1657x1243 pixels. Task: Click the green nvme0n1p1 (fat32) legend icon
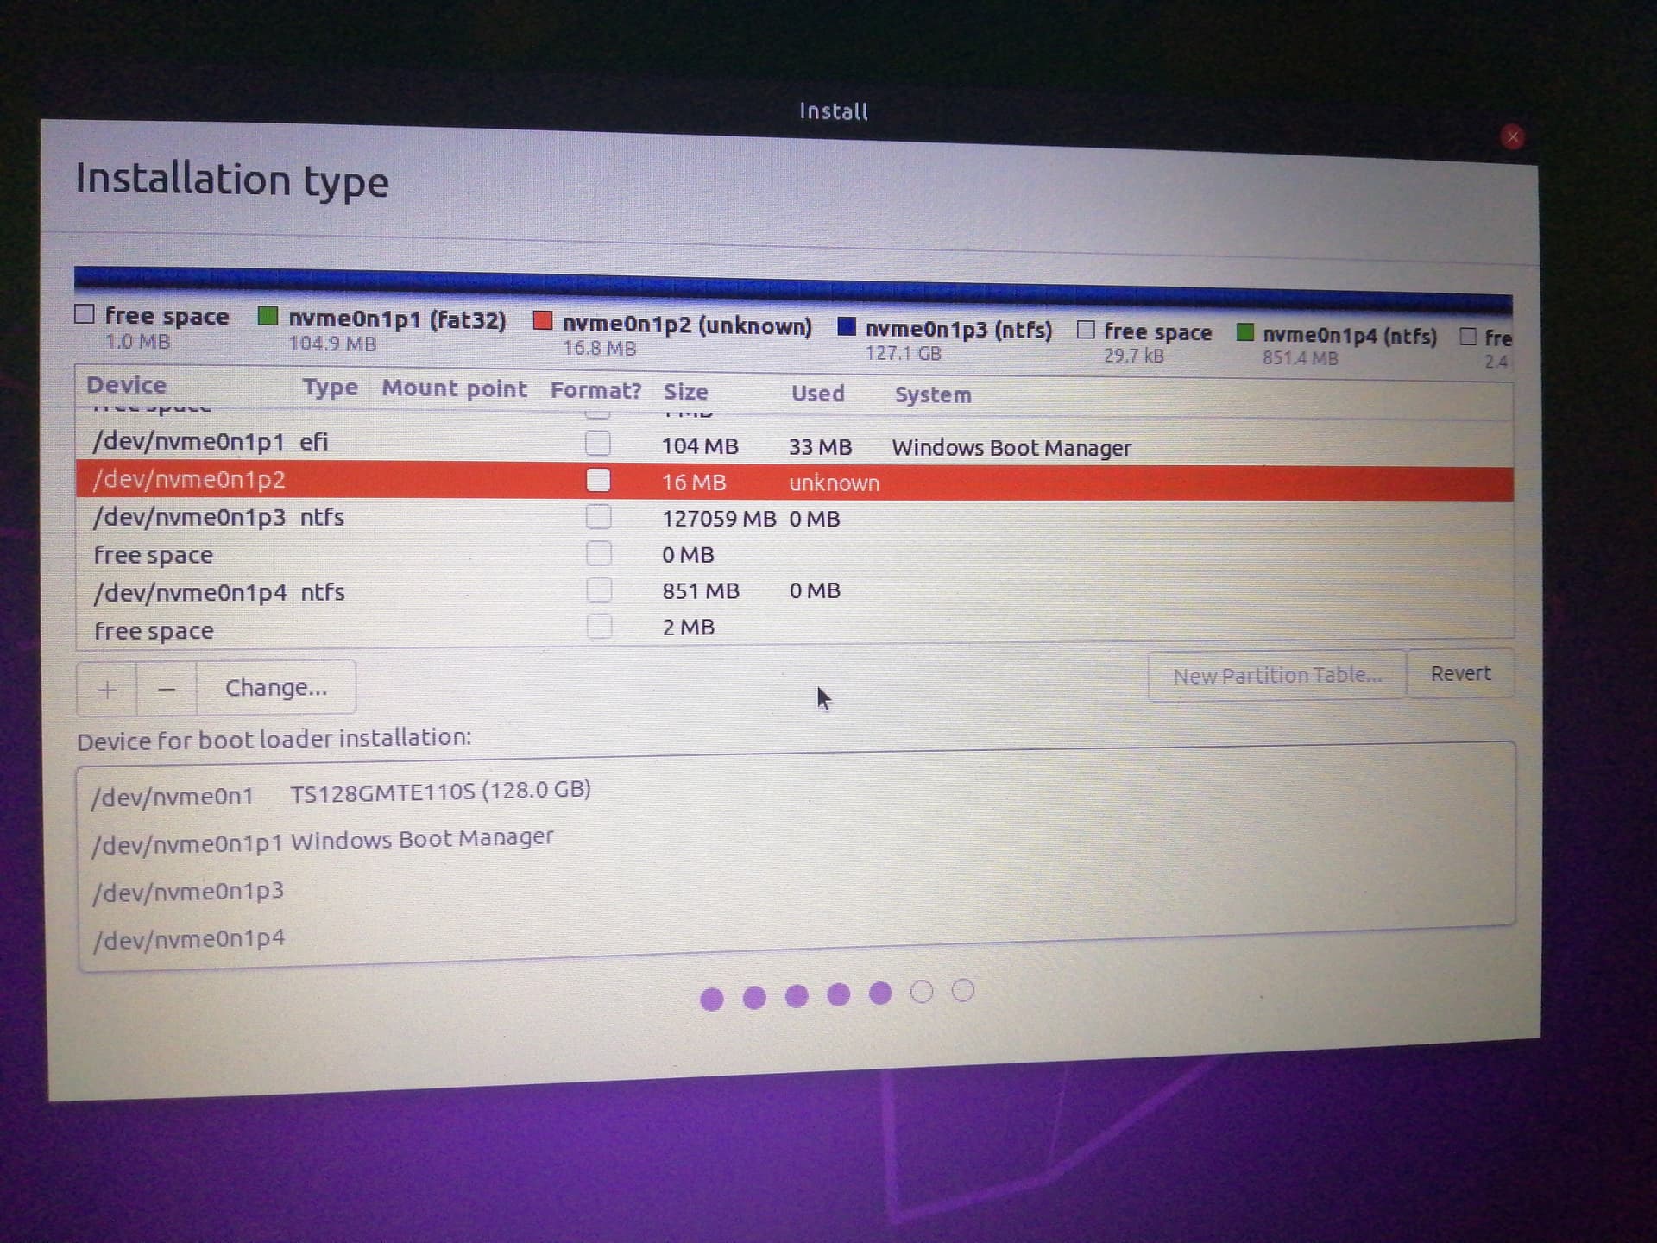268,317
